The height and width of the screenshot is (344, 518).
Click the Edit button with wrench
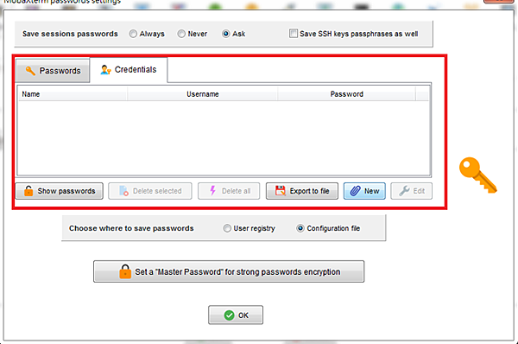411,191
